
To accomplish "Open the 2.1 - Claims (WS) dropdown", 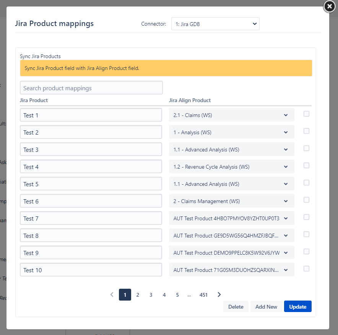I will point(231,115).
